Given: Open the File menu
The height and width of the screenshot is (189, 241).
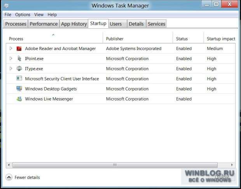Looking at the screenshot, I should coord(8,15).
